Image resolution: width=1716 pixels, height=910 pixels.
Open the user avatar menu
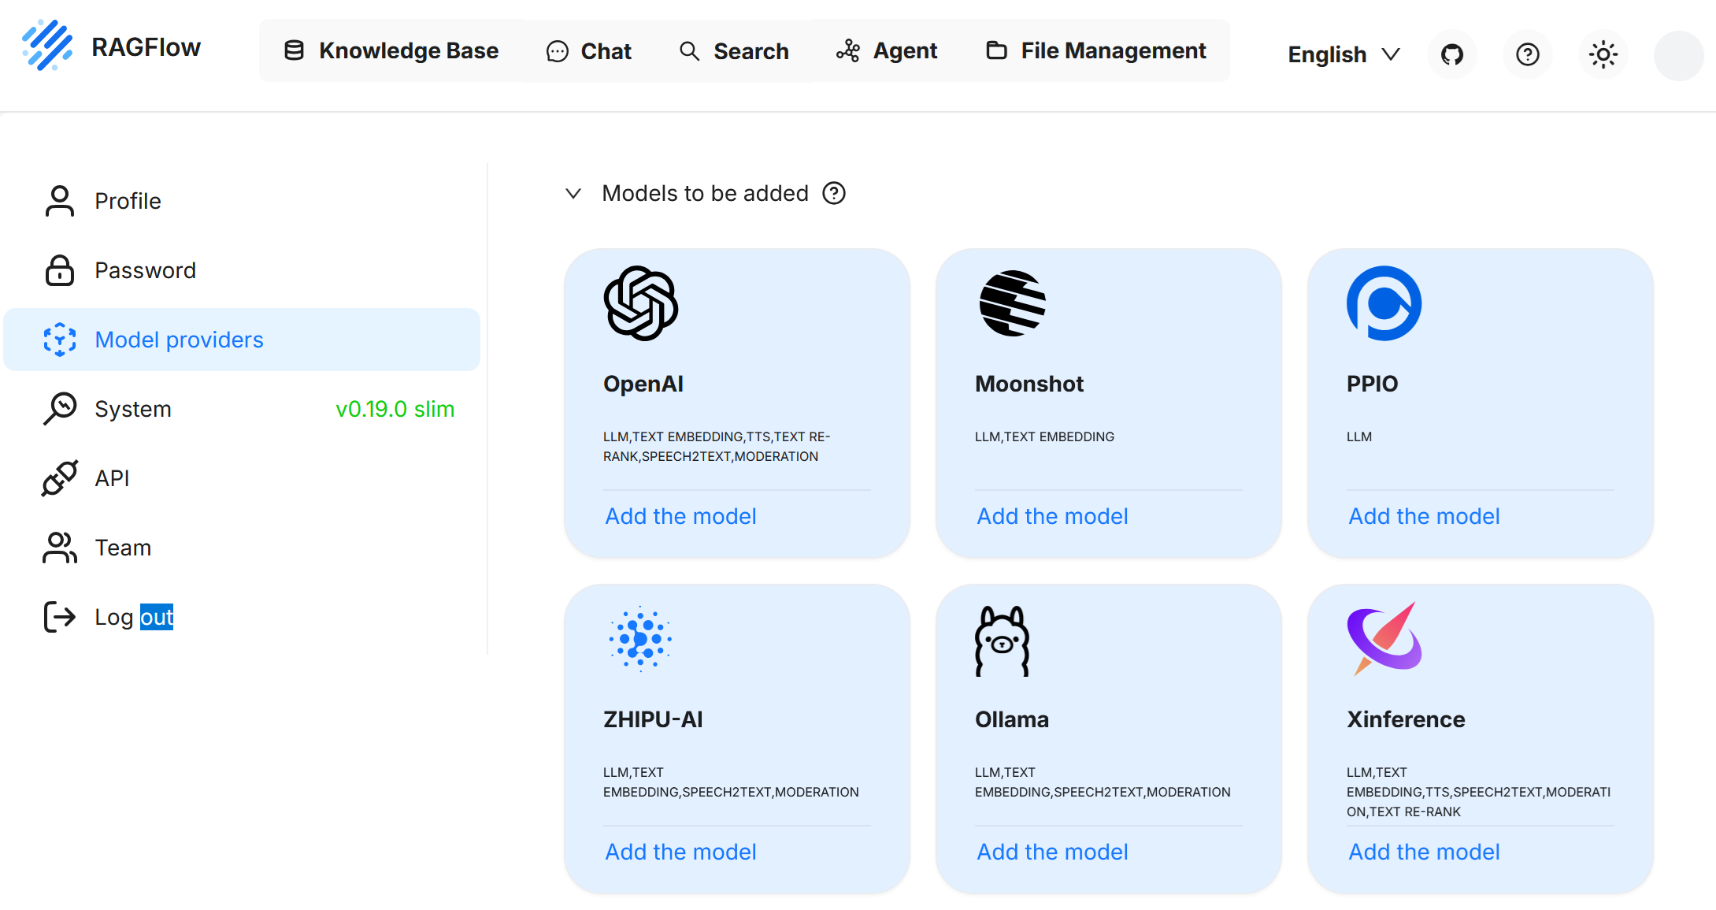1678,56
